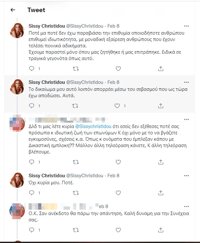The height and width of the screenshot is (243, 200).
Task: Open Sissy Christidou's avatar on the second tweet
Action: 17,87
